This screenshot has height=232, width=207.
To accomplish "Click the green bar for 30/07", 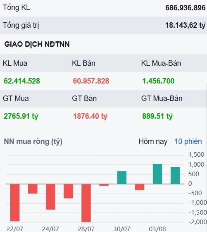I will 122,177.
